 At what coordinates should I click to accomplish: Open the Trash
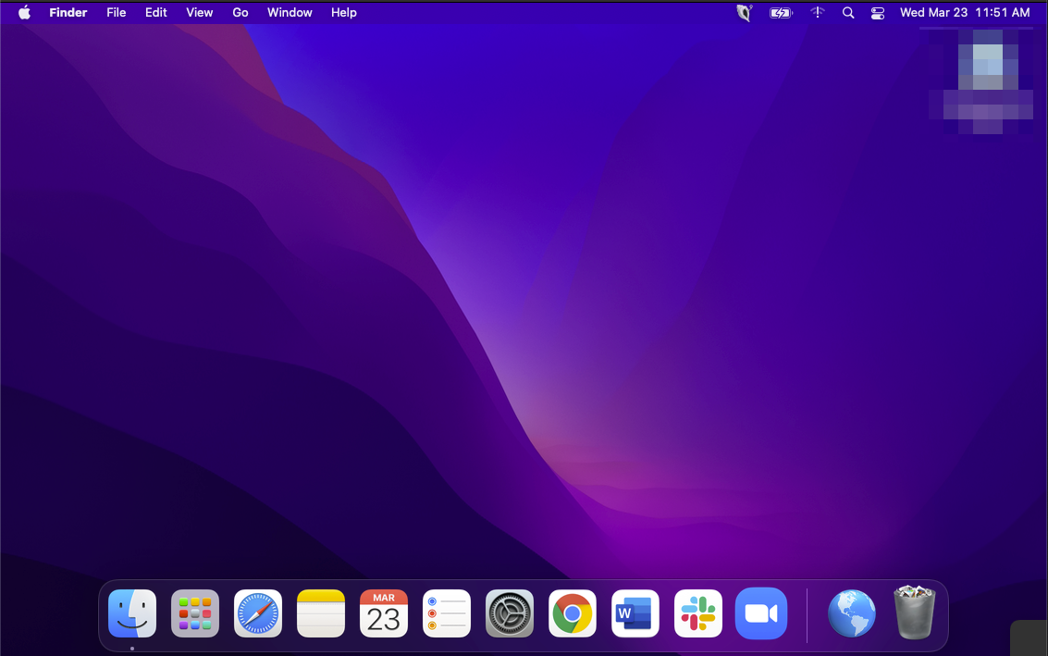pyautogui.click(x=914, y=613)
